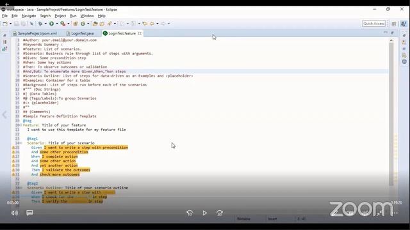Select the Java perspective icon

pyautogui.click(x=404, y=24)
